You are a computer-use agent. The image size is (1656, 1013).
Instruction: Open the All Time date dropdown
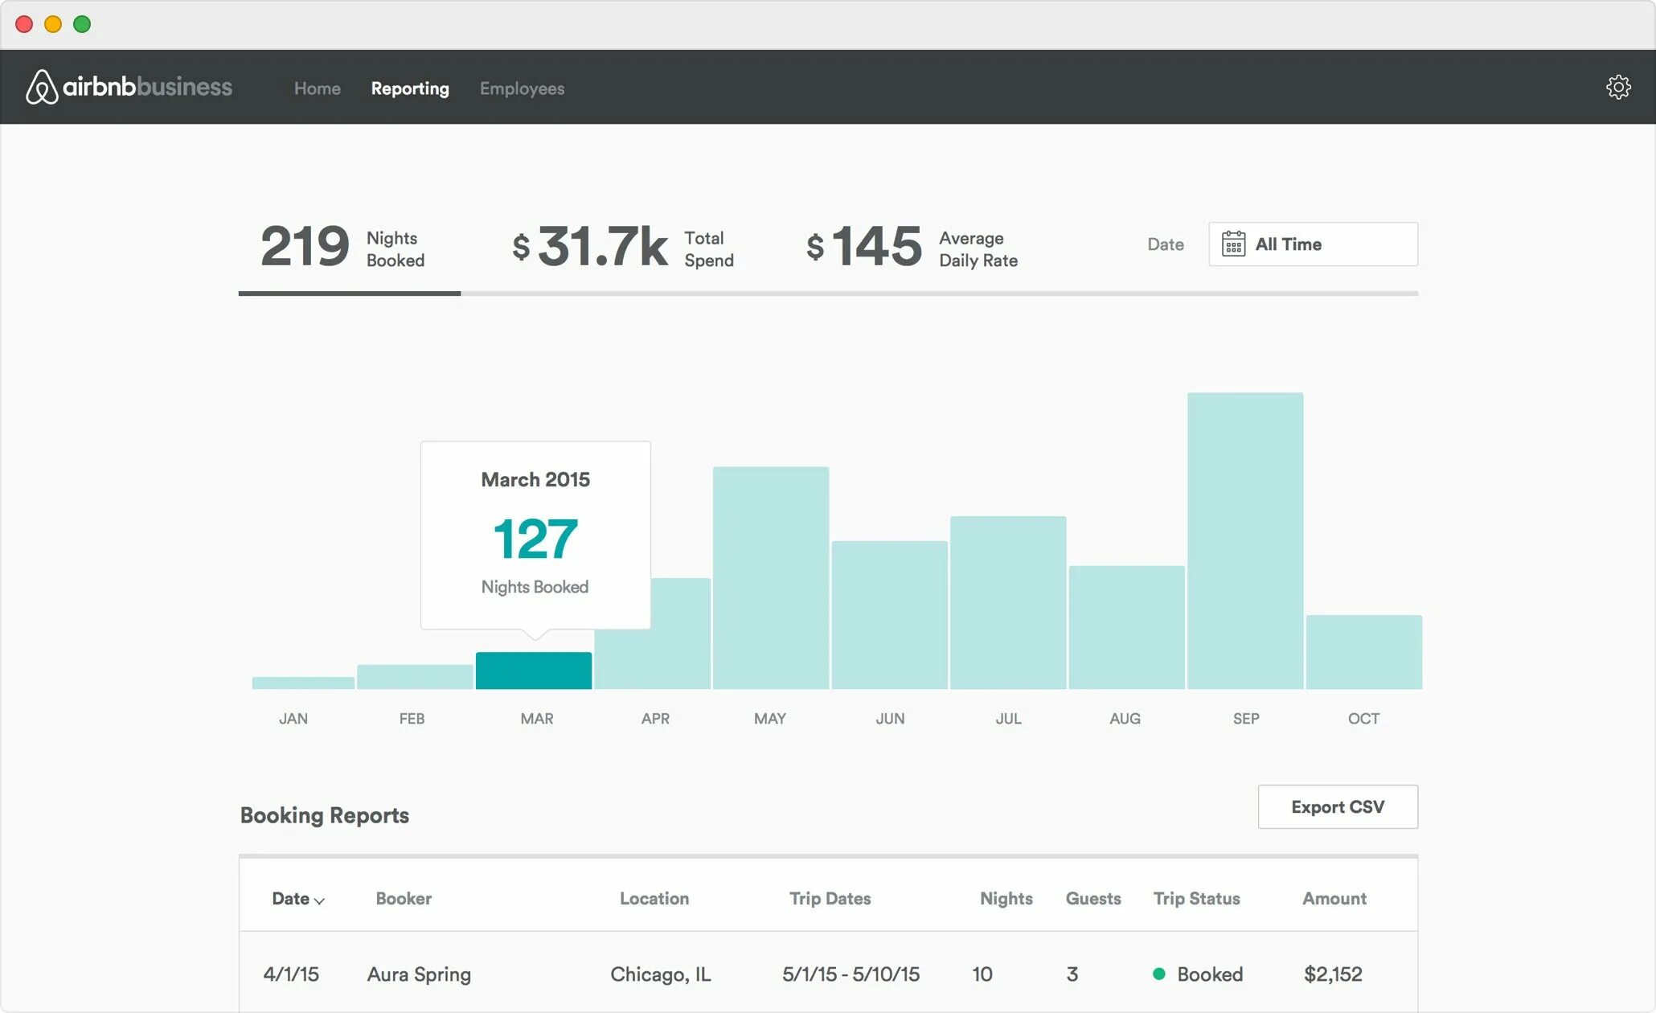(x=1313, y=244)
